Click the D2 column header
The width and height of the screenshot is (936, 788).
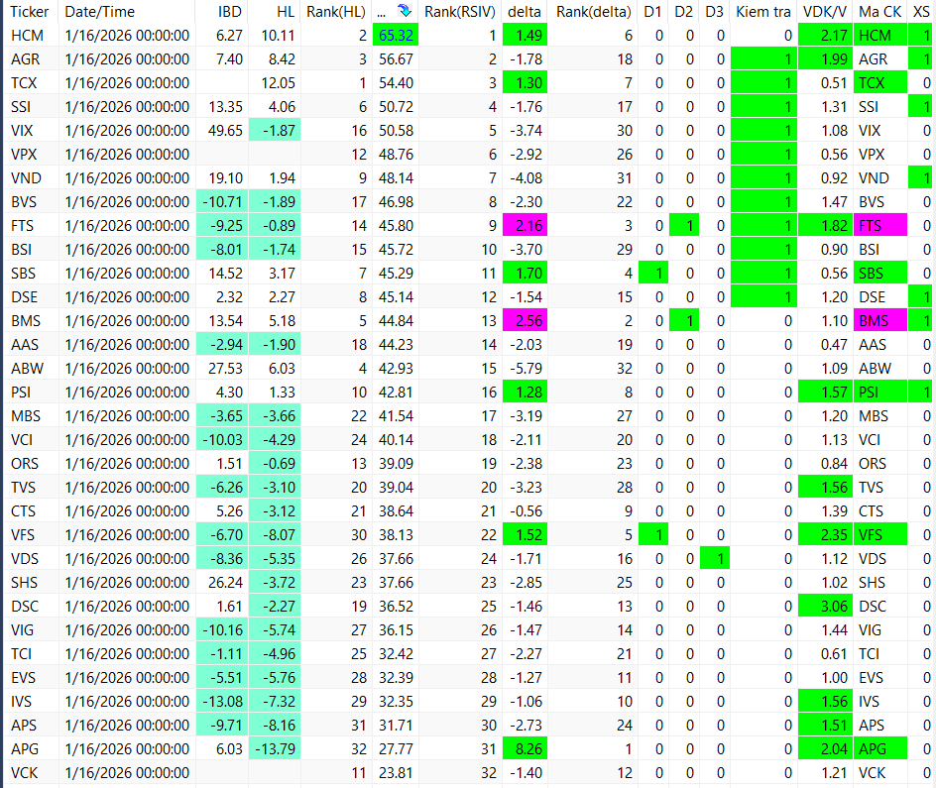tap(683, 11)
